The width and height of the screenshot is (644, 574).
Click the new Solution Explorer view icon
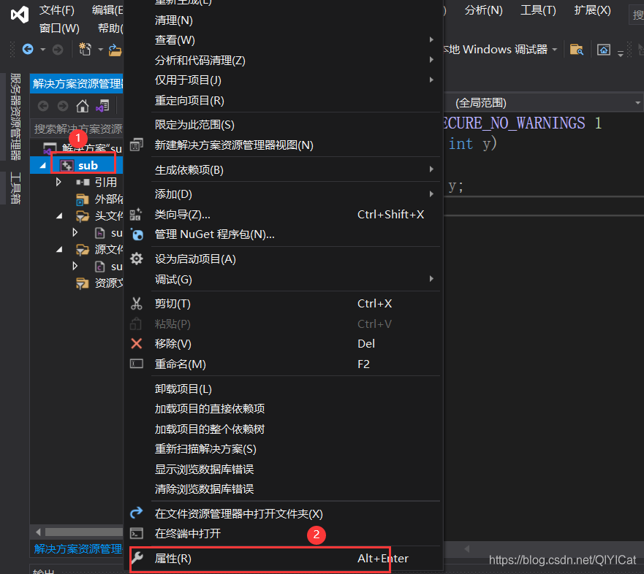pyautogui.click(x=137, y=145)
